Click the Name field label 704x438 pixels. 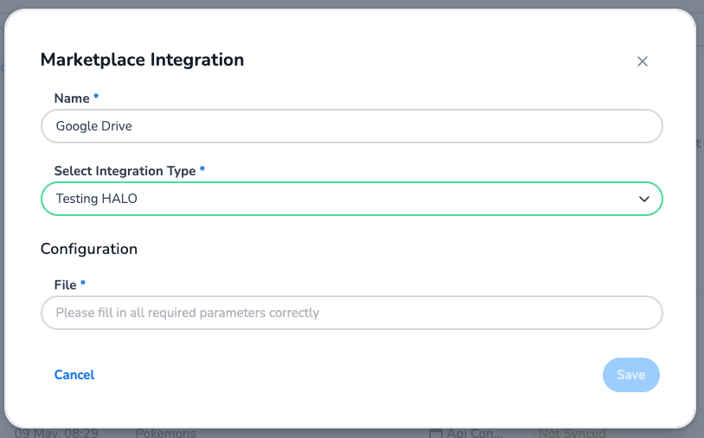pos(72,98)
